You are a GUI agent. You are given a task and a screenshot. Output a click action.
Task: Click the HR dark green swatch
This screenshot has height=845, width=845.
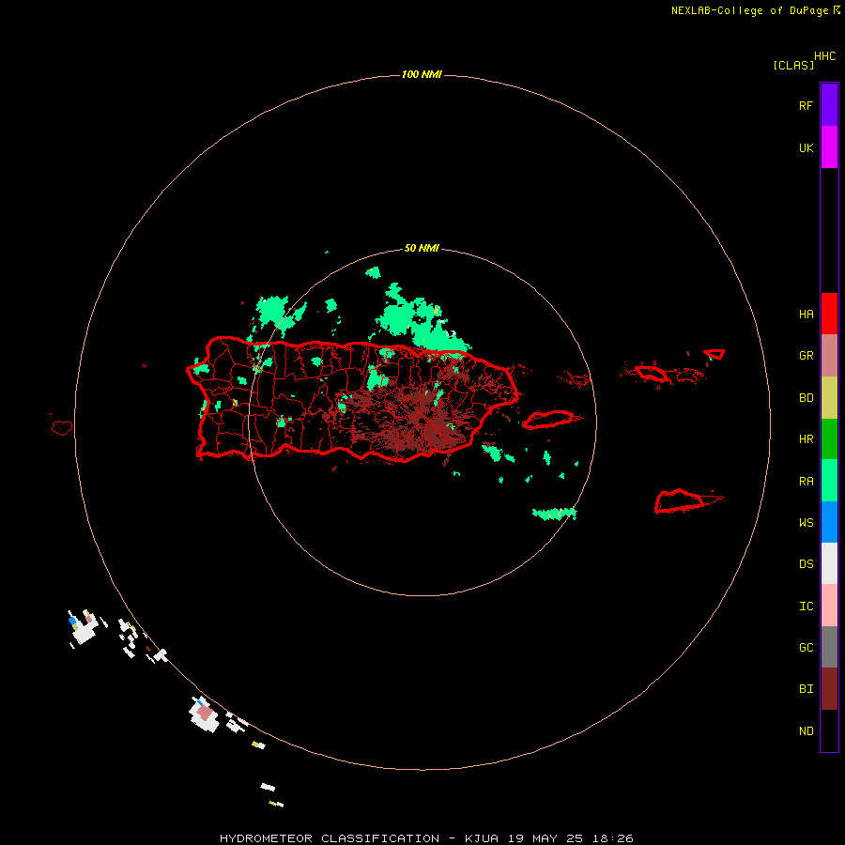(829, 439)
